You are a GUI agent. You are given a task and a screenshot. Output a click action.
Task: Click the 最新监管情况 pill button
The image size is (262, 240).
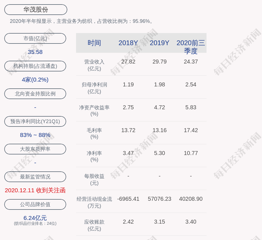[35, 177]
